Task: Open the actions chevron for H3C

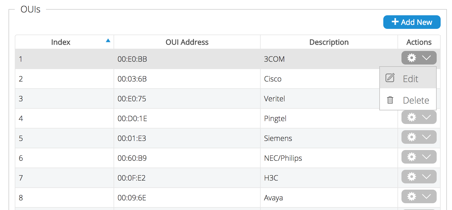Action: [426, 177]
